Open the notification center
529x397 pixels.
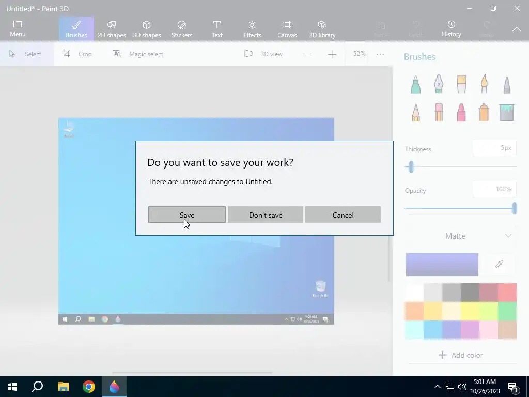[x=513, y=387]
